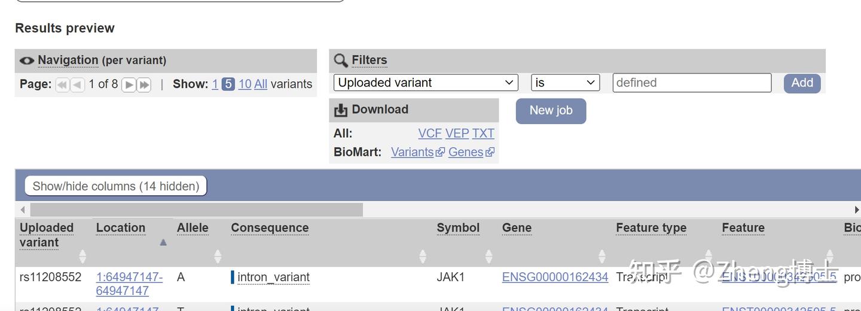861x311 pixels.
Task: Show 10 variants per page
Action: click(245, 84)
